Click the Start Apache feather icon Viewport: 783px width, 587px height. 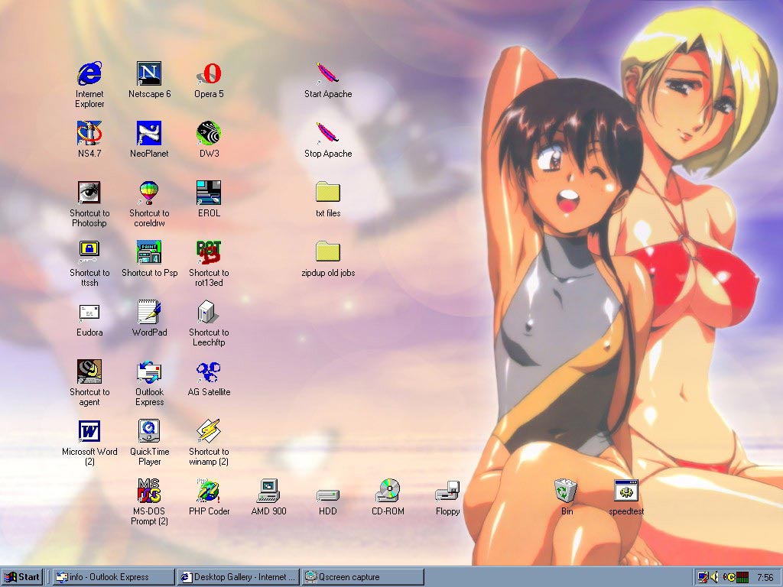[328, 74]
